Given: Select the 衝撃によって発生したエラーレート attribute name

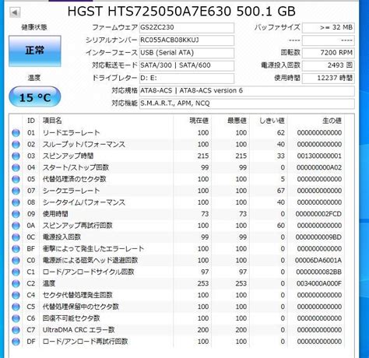Looking at the screenshot, I should pos(93,248).
